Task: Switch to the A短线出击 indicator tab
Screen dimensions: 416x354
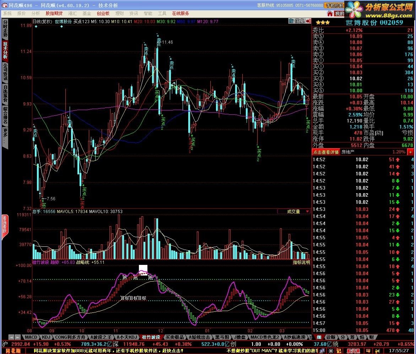Action: 199,337
